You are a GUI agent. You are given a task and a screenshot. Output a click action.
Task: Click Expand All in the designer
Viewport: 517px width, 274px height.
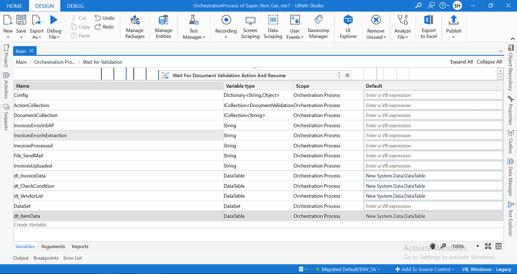point(461,62)
